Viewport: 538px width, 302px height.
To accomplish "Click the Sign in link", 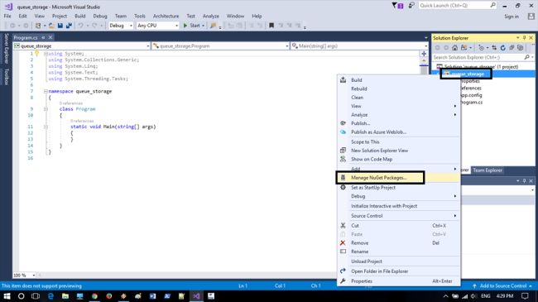I will (512, 16).
